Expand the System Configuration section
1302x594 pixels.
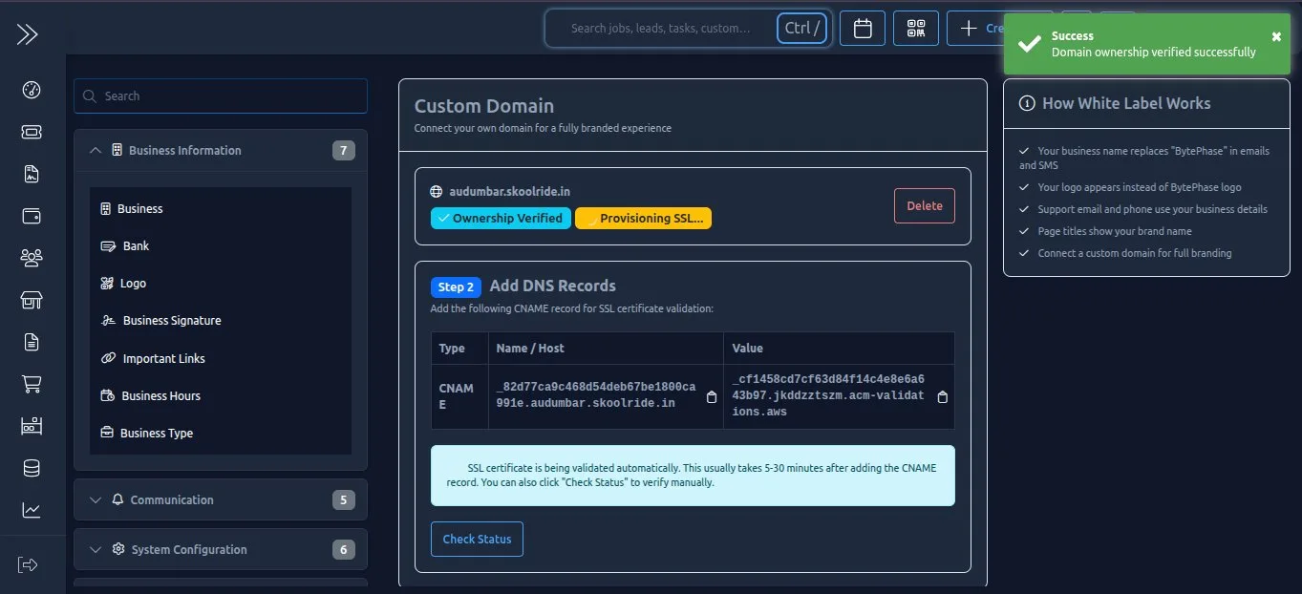coord(220,549)
